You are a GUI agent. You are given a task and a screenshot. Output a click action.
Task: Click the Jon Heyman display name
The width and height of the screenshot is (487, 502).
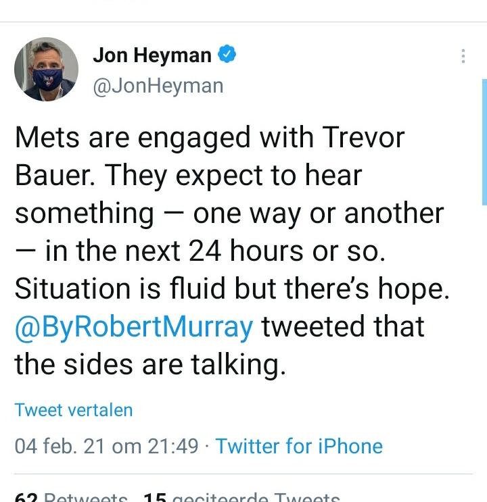pyautogui.click(x=152, y=55)
